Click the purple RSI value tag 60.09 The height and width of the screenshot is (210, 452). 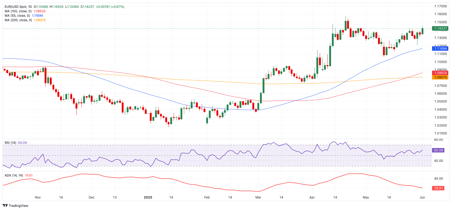[x=438, y=150]
